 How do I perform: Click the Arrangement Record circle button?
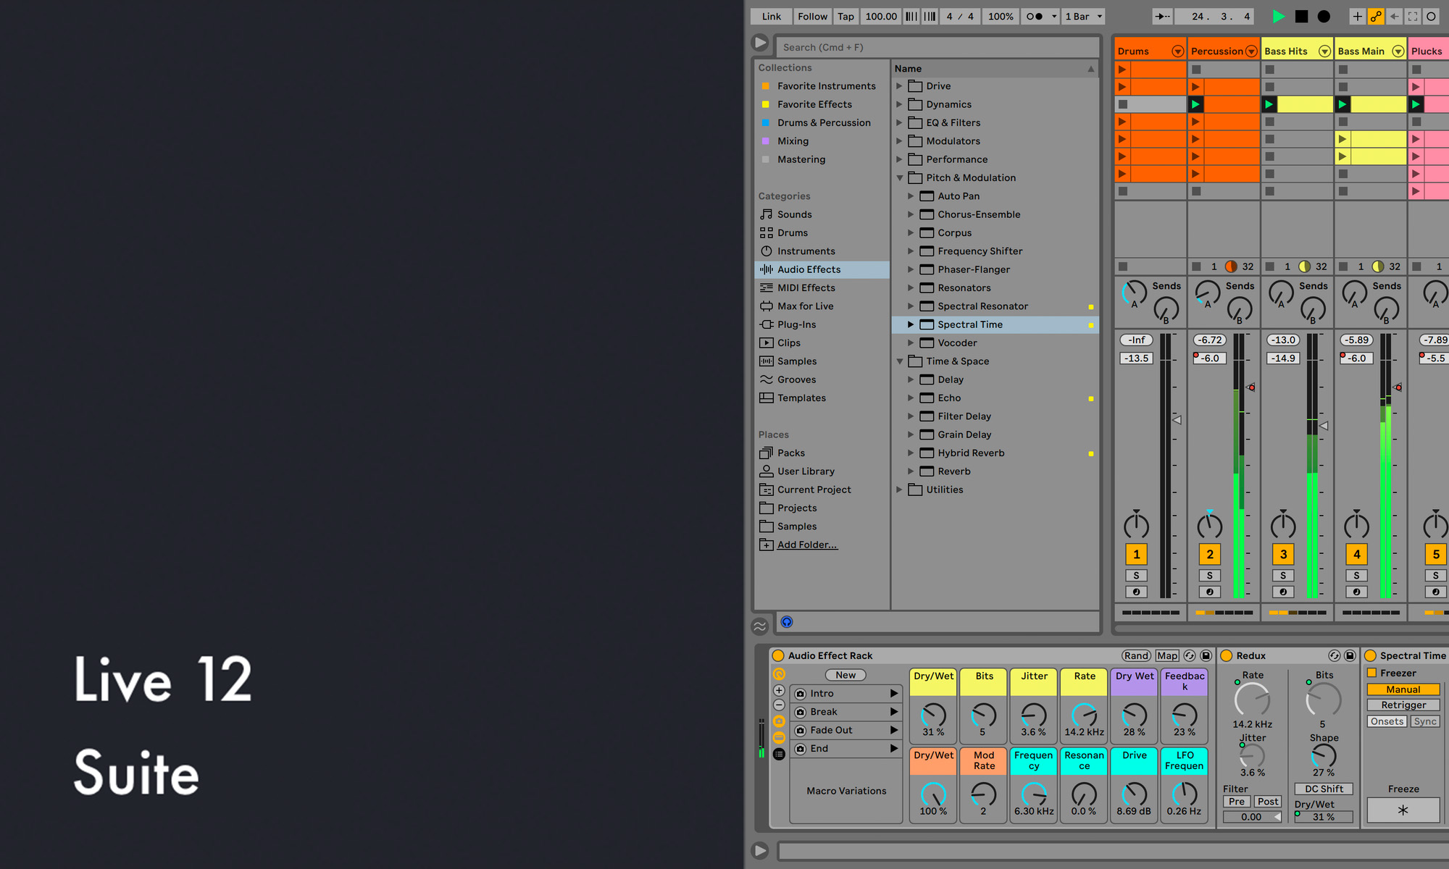coord(1324,16)
